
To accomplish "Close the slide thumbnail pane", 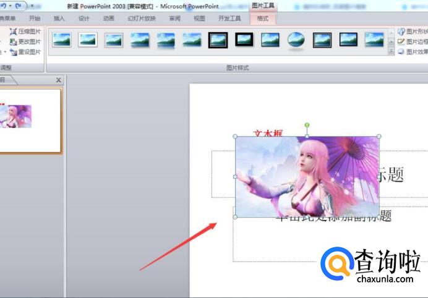I will 58,80.
